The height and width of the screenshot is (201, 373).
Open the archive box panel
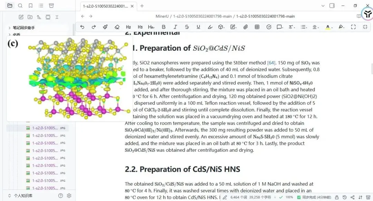(x=51, y=6)
